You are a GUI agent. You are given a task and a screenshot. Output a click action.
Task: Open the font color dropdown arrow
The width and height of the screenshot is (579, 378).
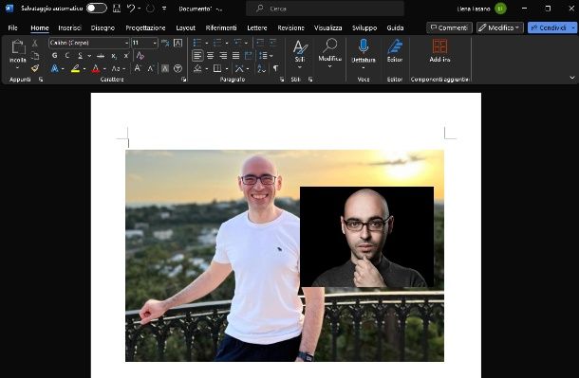point(104,68)
